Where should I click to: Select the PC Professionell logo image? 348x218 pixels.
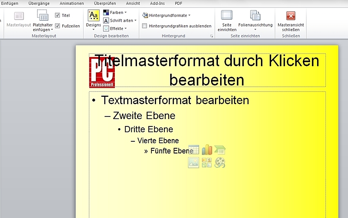(x=102, y=72)
